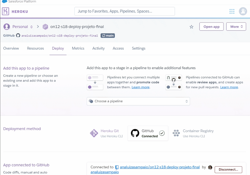
Task: Click the Add this app to a pipeline heading
Action: (x=26, y=68)
